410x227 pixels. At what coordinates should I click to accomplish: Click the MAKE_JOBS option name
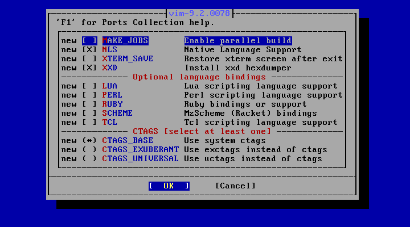(125, 41)
